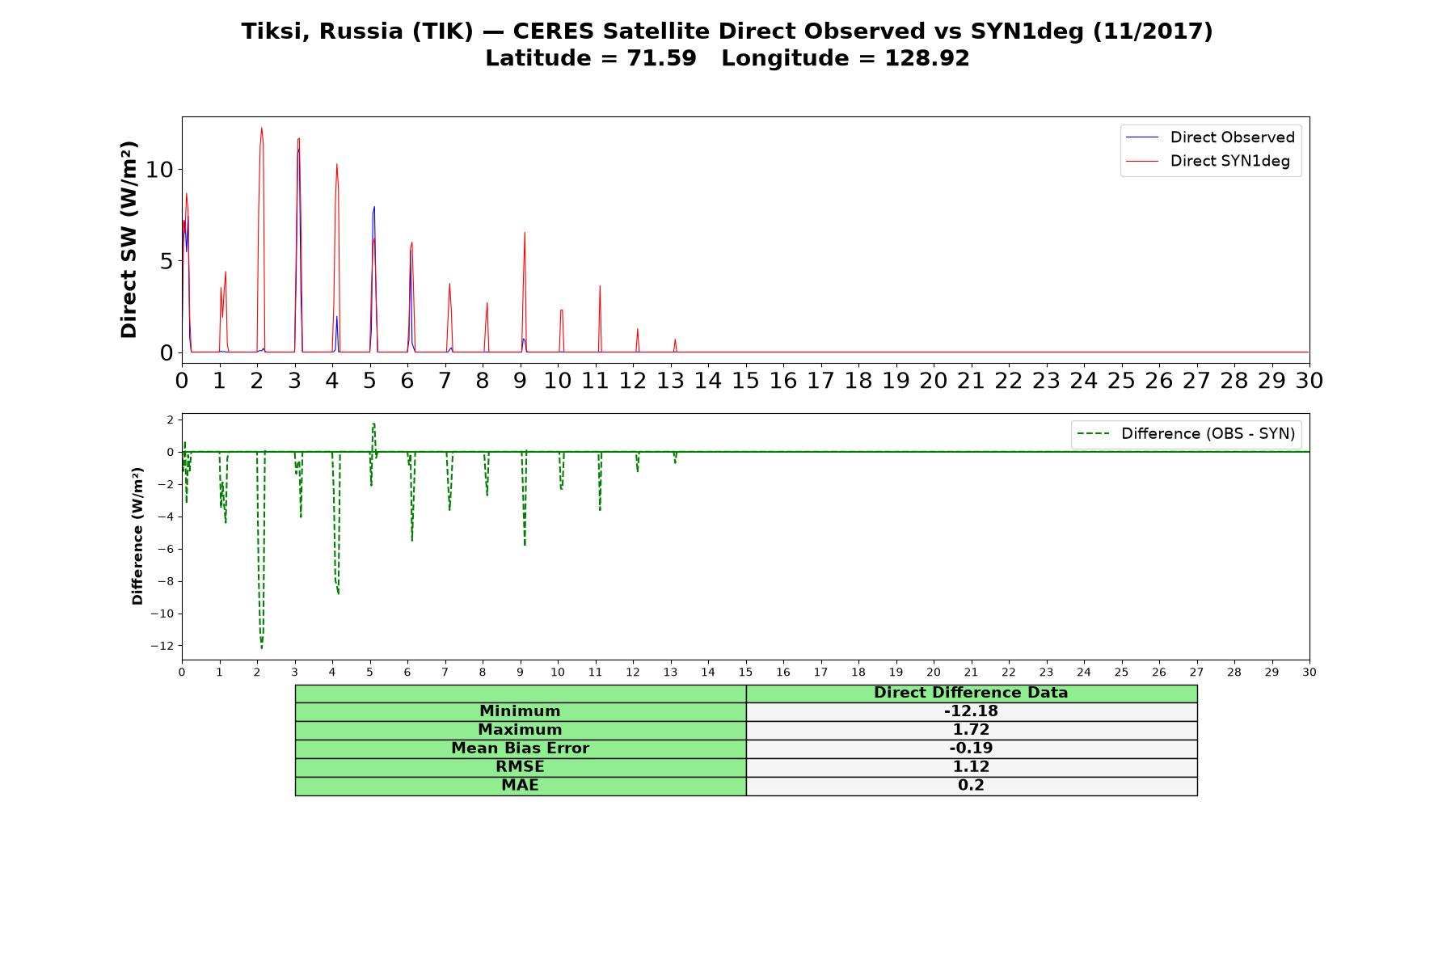The height and width of the screenshot is (970, 1455).
Task: Click the Latitude and Longitude subtitle
Action: click(x=727, y=58)
